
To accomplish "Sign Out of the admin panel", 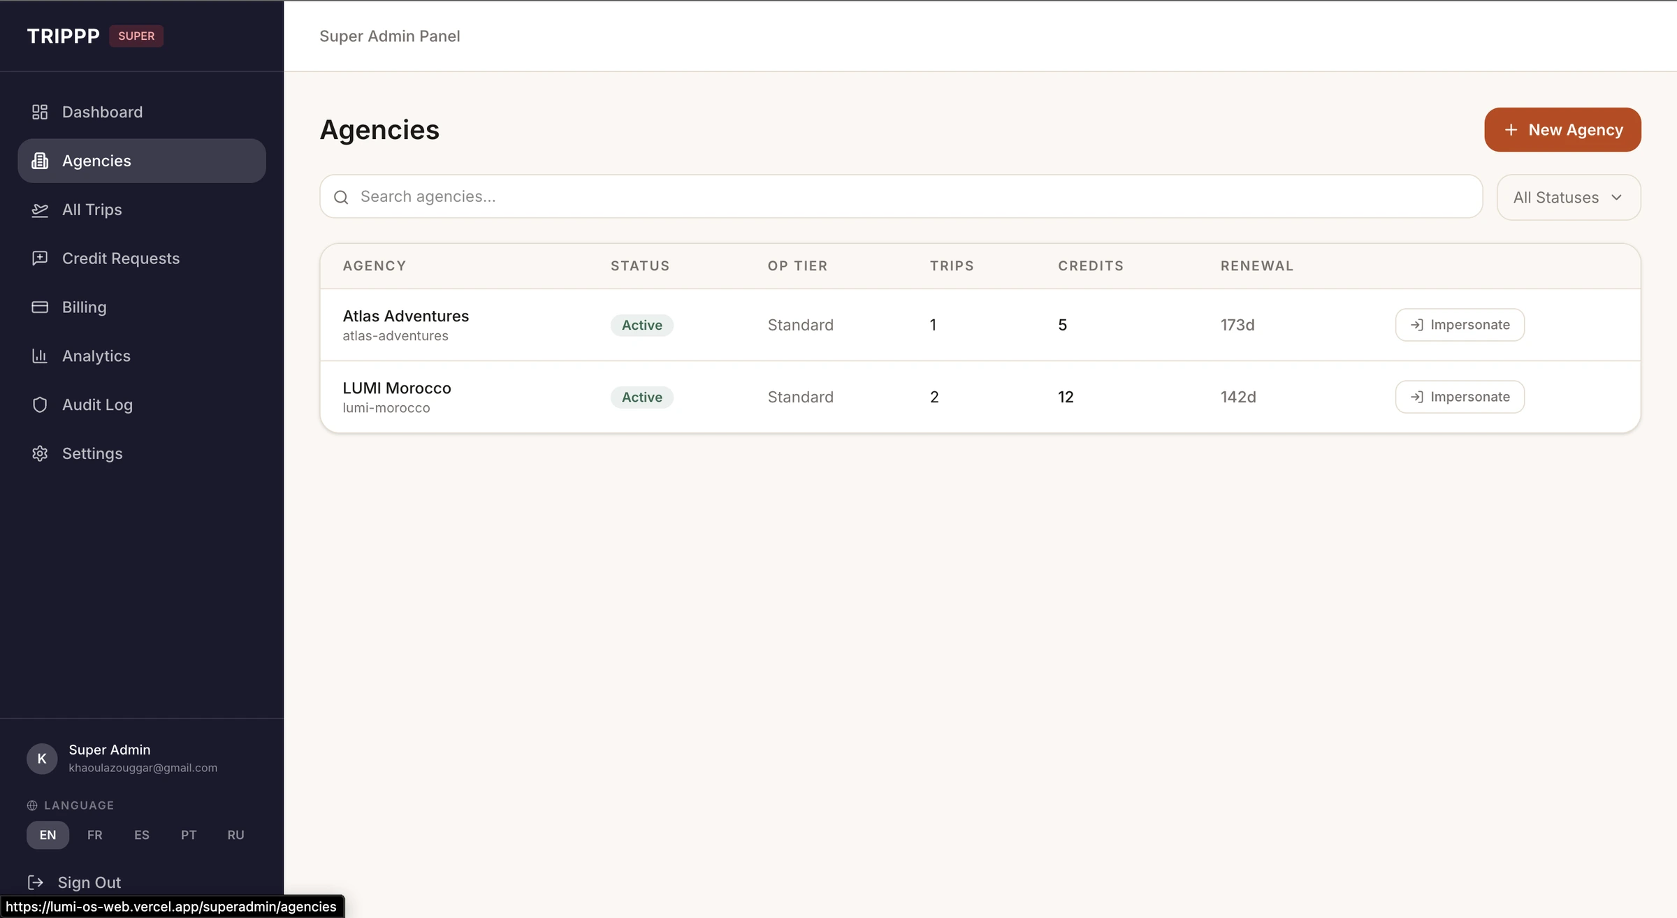I will point(75,882).
